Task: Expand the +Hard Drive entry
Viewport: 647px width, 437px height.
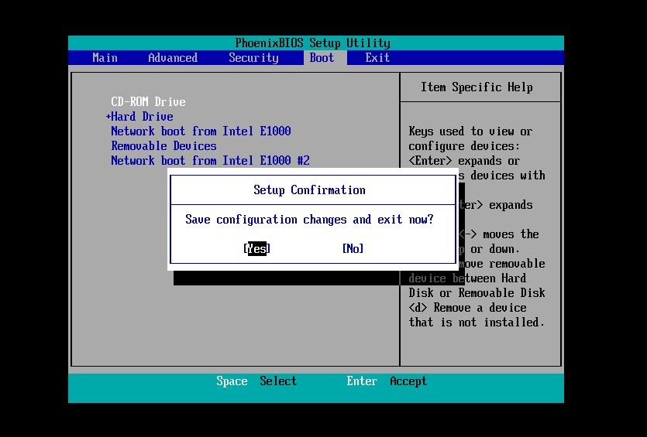Action: [139, 117]
